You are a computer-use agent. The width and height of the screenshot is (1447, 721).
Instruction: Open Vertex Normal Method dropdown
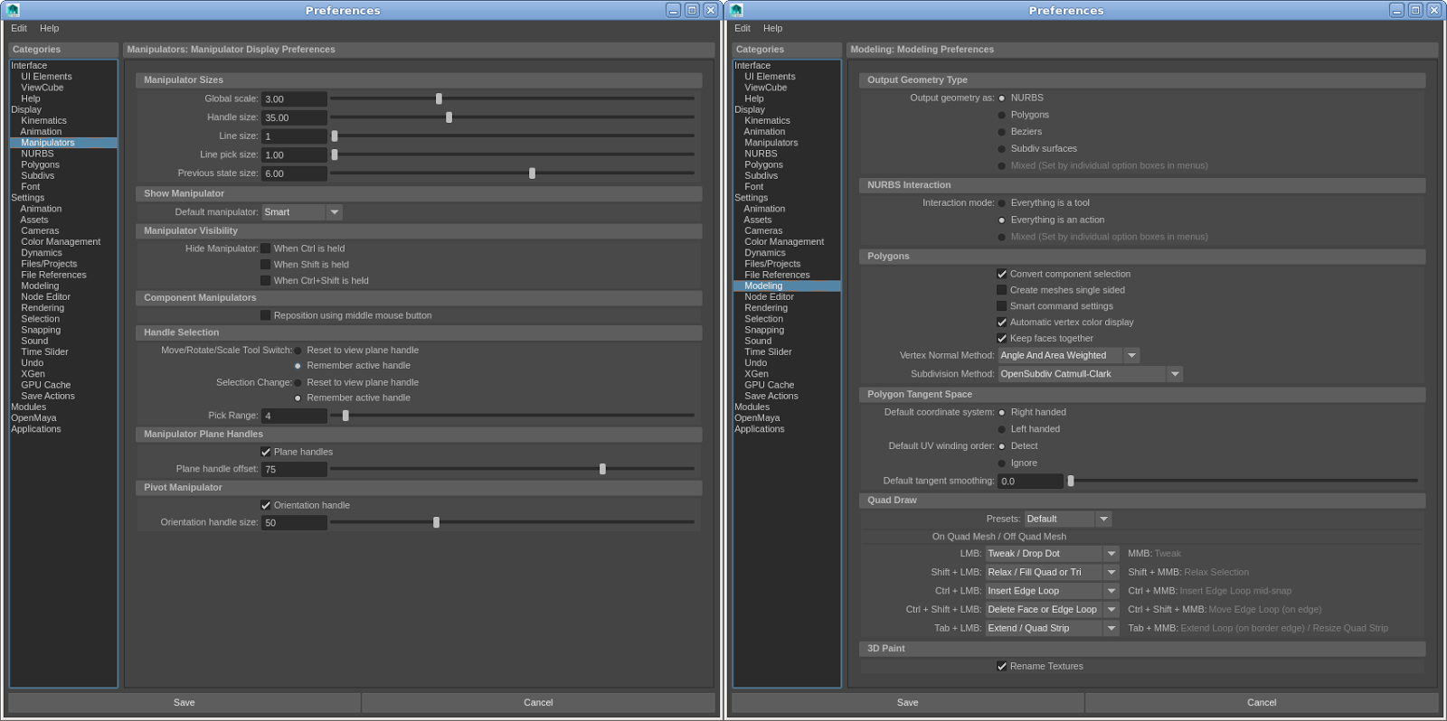(1069, 356)
